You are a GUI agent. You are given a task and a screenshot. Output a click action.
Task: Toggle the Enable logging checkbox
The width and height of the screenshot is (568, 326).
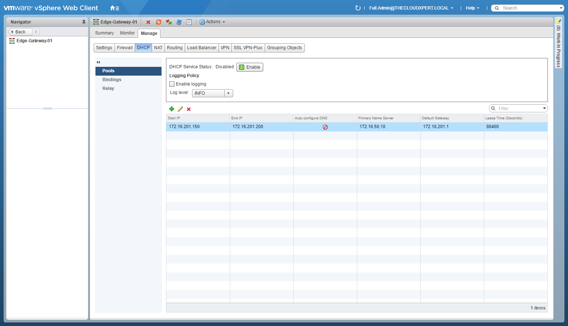click(x=172, y=84)
